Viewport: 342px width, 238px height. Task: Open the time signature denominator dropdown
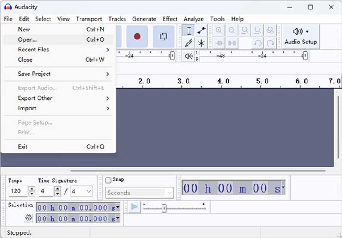(81, 191)
